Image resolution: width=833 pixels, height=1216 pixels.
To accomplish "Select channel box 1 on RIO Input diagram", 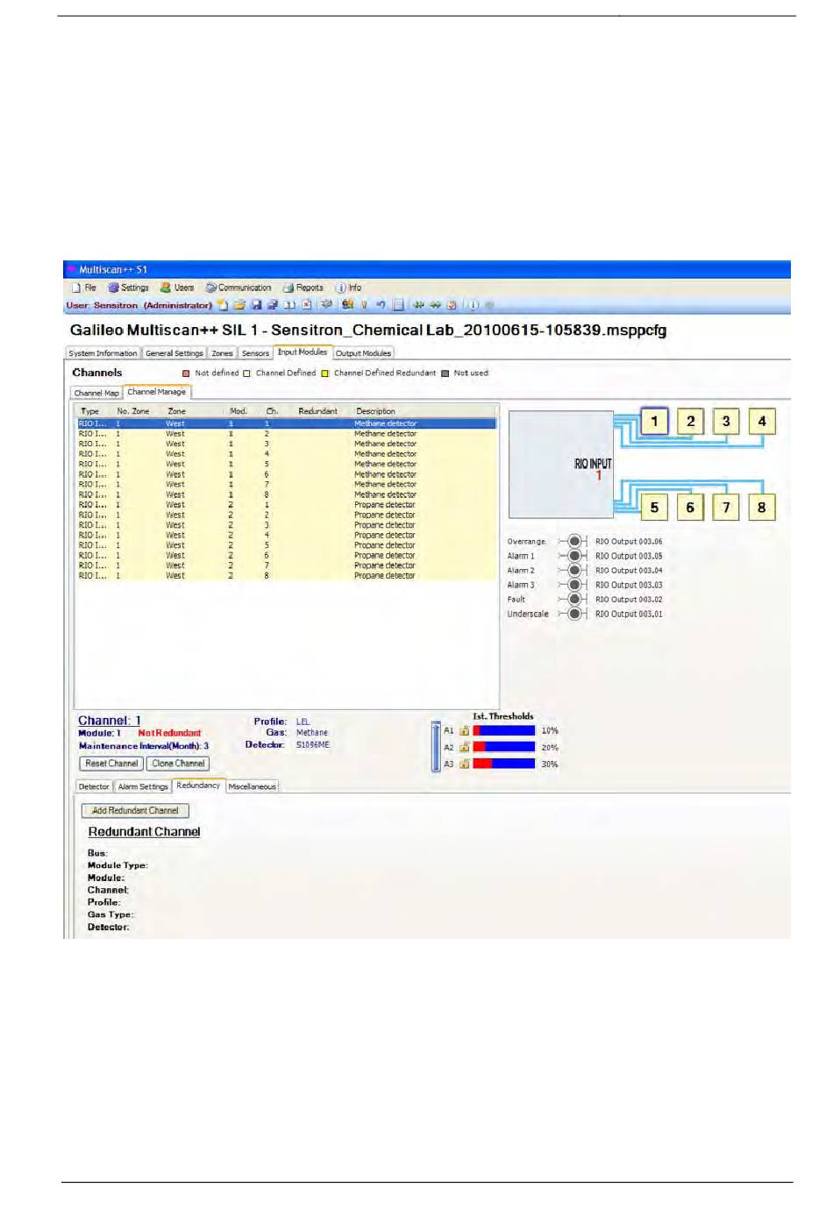I will tap(654, 421).
